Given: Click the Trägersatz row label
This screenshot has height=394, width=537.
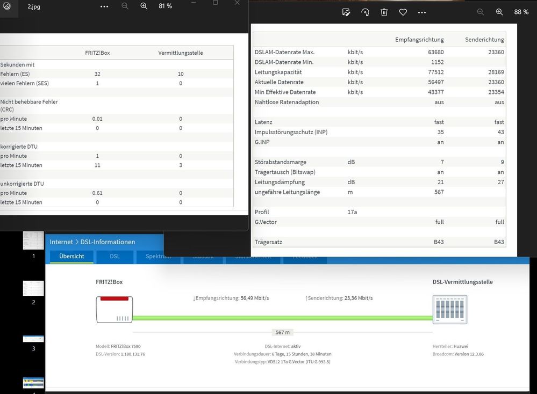Looking at the screenshot, I should 269,242.
